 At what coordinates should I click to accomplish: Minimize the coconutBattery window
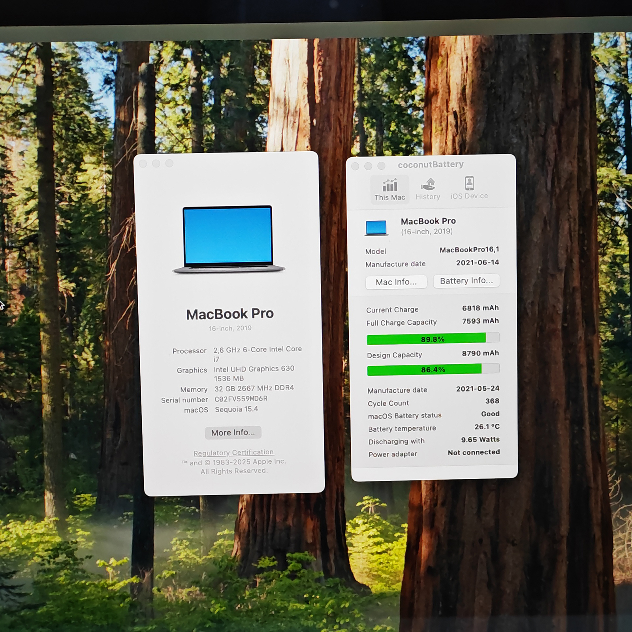[368, 166]
